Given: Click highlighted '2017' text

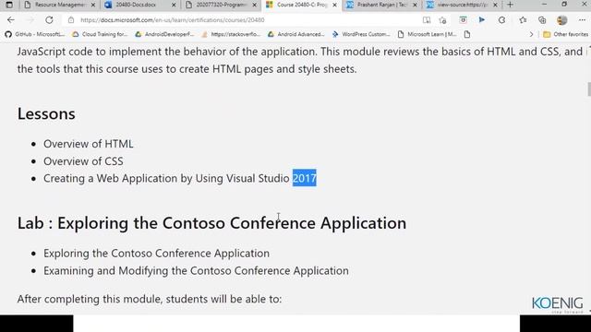Looking at the screenshot, I should [x=305, y=178].
